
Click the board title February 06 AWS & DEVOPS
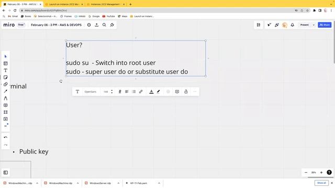click(x=56, y=25)
